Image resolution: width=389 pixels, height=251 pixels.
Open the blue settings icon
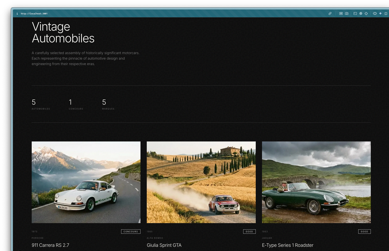(x=380, y=13)
